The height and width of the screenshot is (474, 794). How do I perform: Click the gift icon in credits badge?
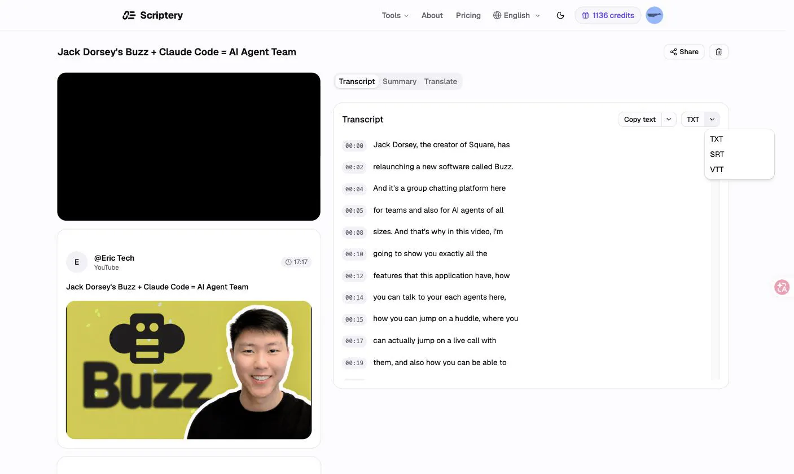[x=586, y=15]
